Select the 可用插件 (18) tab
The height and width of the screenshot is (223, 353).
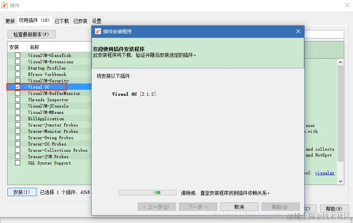[x=34, y=20]
